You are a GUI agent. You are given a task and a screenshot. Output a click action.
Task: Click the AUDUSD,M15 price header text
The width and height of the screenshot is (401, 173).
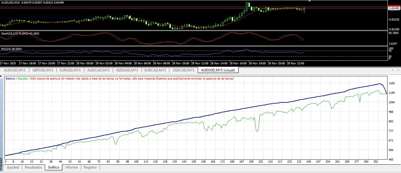pyautogui.click(x=32, y=2)
